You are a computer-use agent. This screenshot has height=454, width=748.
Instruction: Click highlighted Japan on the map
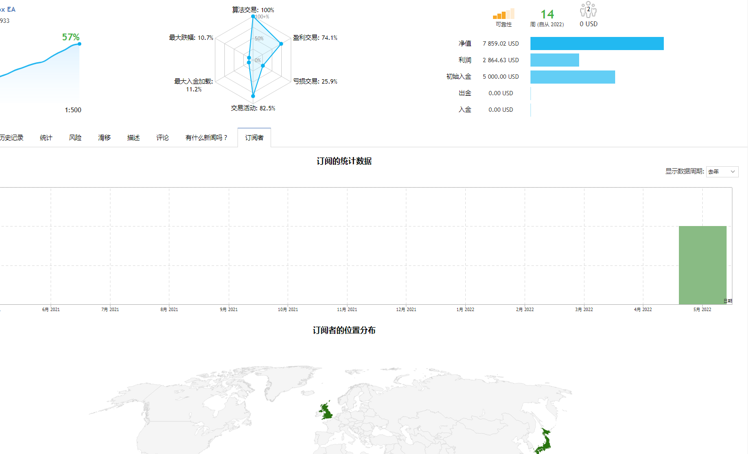(545, 441)
